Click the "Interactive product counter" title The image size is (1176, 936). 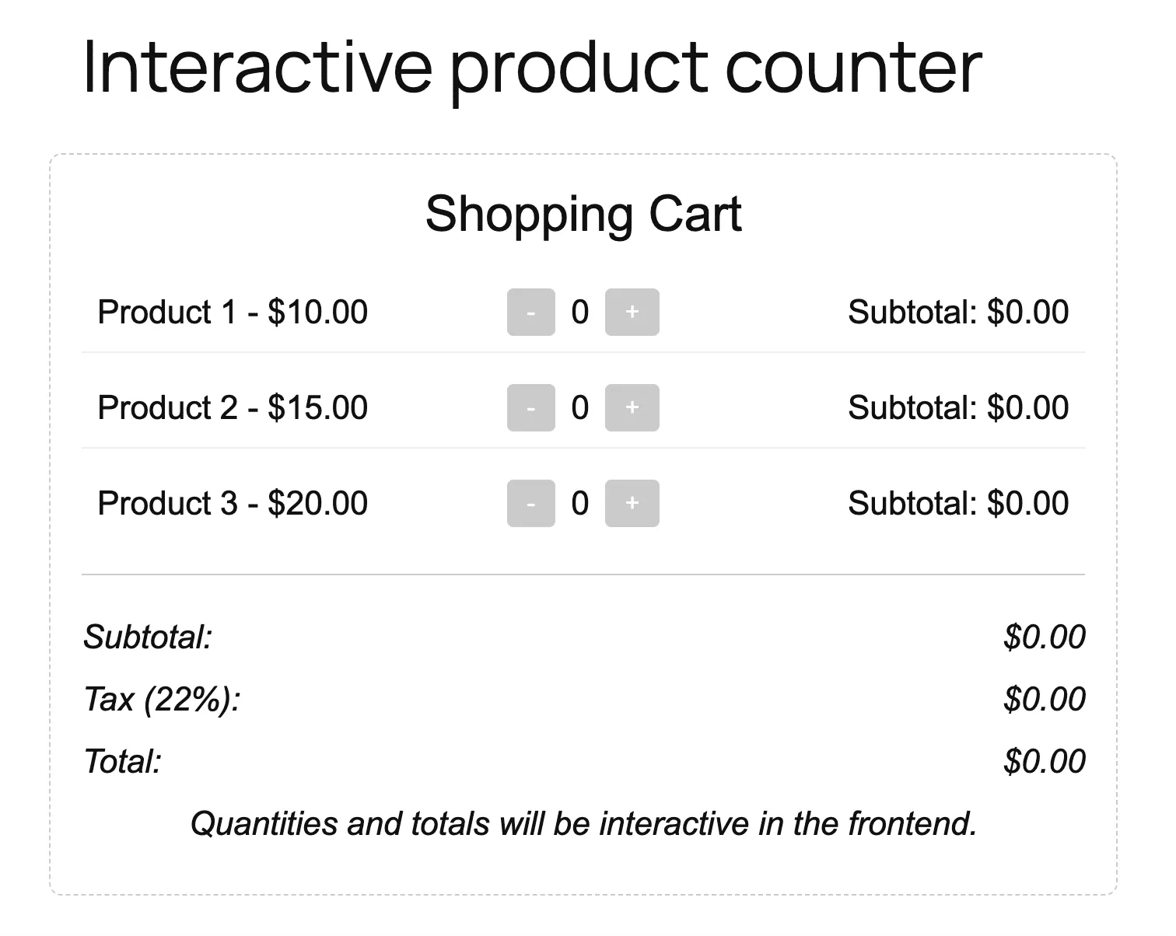[532, 68]
